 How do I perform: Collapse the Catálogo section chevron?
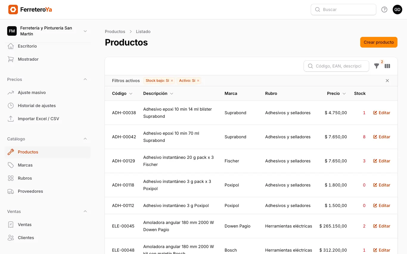85,139
